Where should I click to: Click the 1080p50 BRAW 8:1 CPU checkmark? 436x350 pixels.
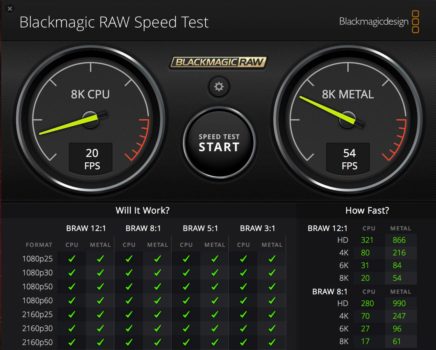pyautogui.click(x=129, y=286)
